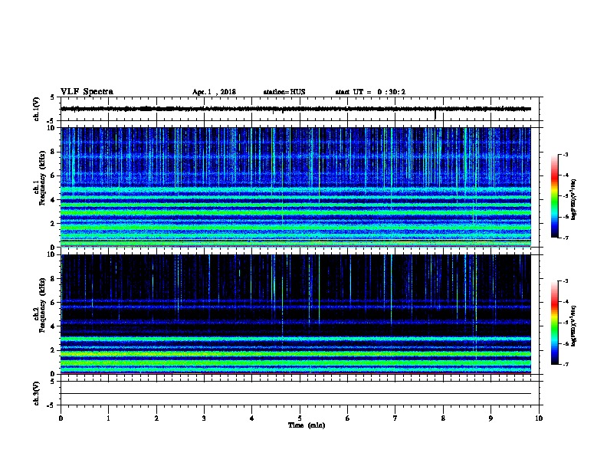Click time-axis tick label "3"
Viewport: 607px width, 469px height.
tap(204, 418)
